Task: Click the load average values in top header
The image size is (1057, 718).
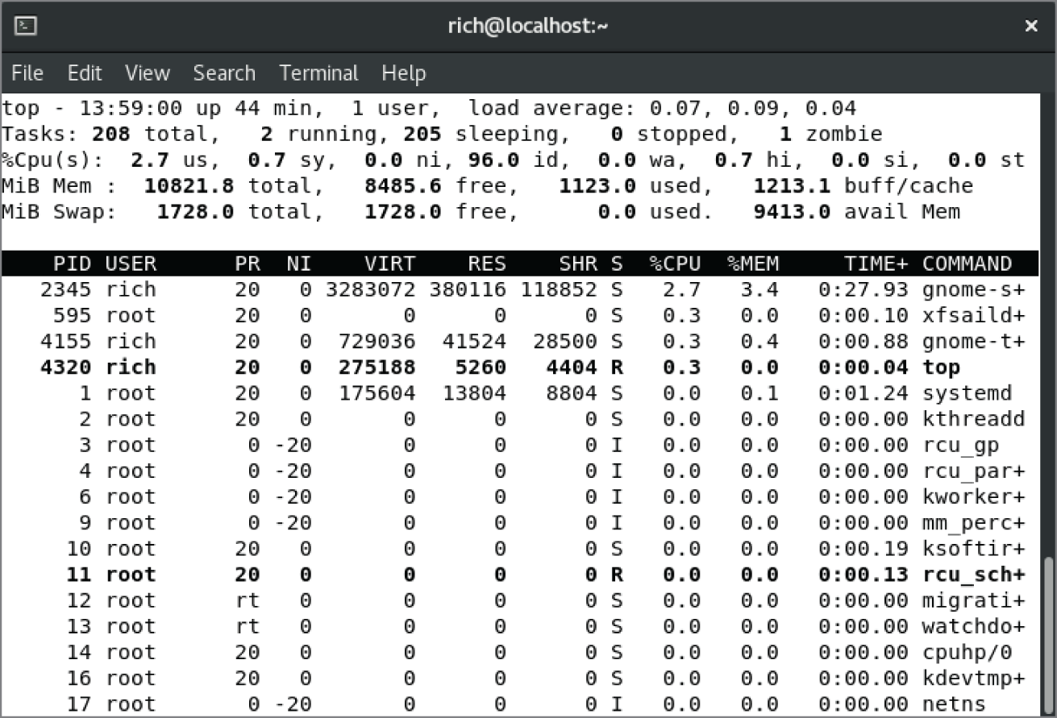Action: pyautogui.click(x=753, y=108)
